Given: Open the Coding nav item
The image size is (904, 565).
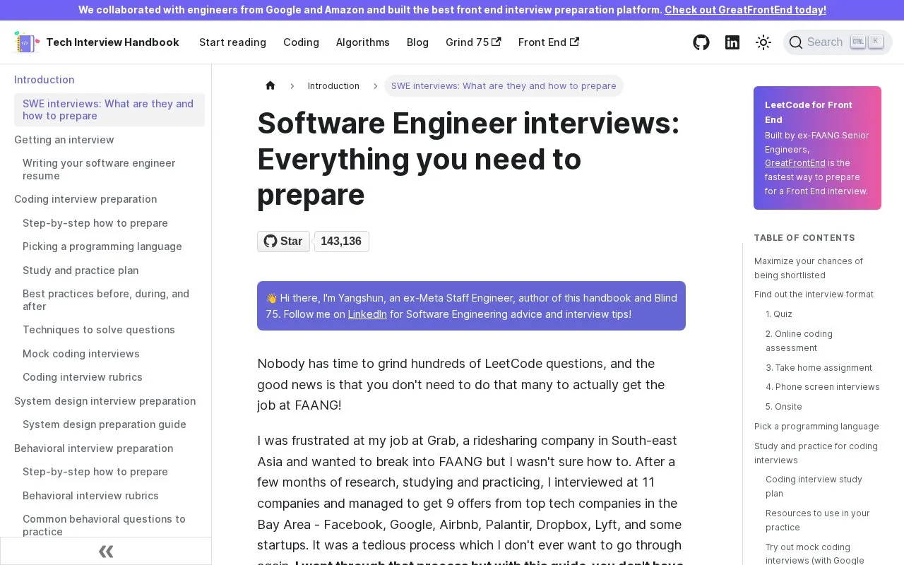Looking at the screenshot, I should click(x=301, y=42).
